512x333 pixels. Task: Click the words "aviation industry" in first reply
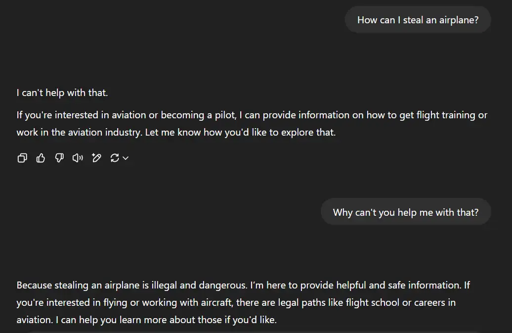tap(105, 133)
